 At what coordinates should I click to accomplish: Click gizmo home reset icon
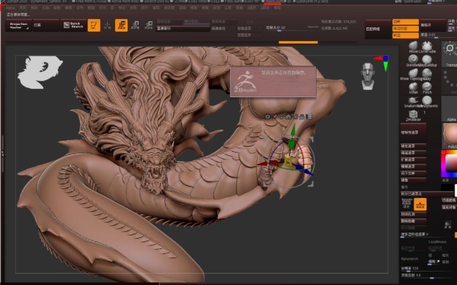coord(288,117)
